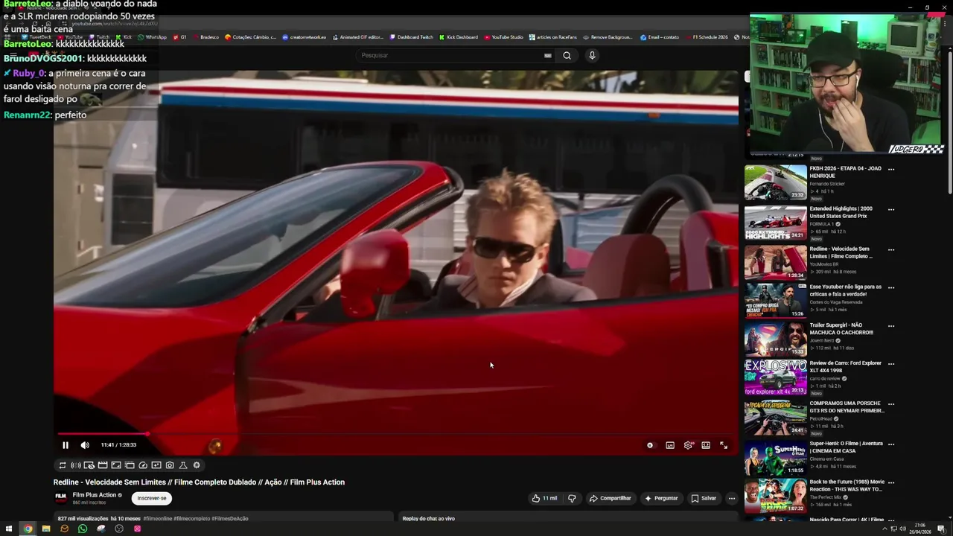Screen dimensions: 953x536
Task: Click the audio boost waves icon below video
Action: (x=76, y=465)
